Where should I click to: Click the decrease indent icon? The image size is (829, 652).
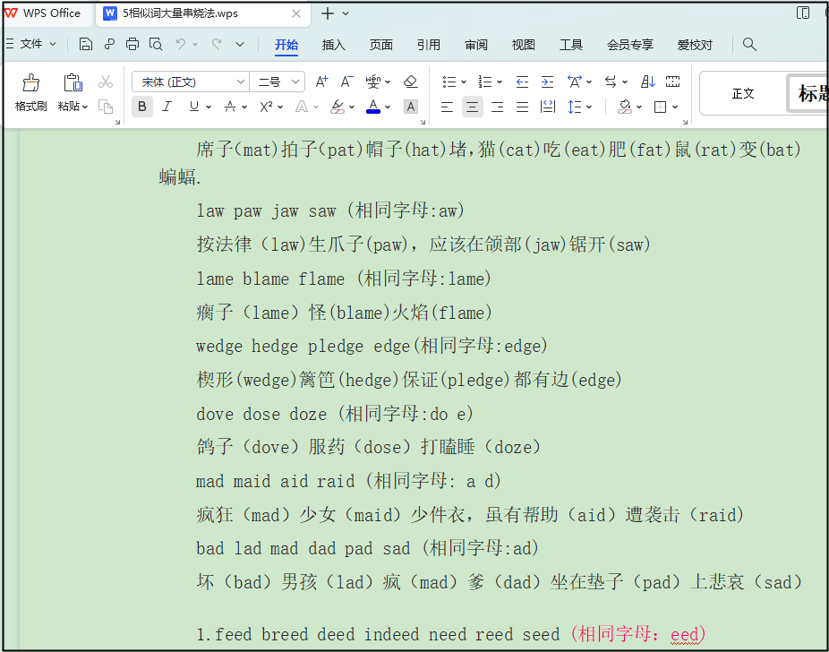point(523,81)
